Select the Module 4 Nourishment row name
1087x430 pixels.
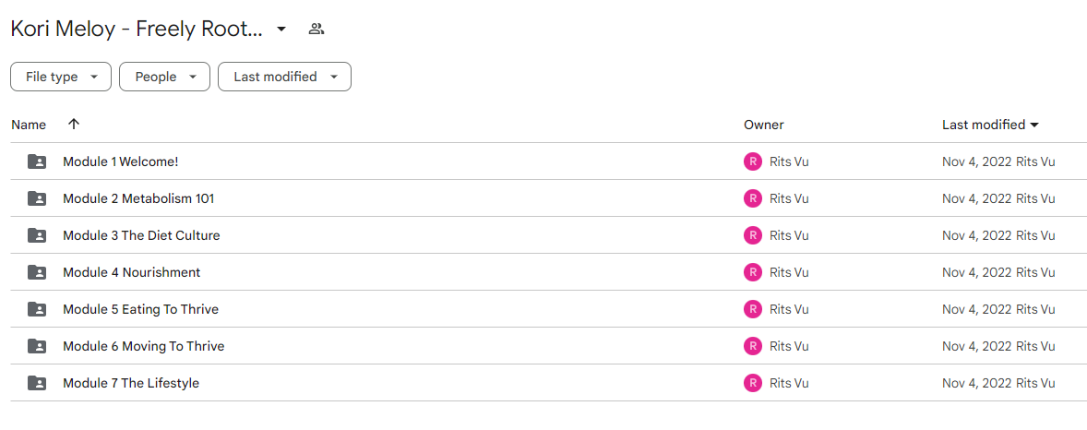click(132, 272)
